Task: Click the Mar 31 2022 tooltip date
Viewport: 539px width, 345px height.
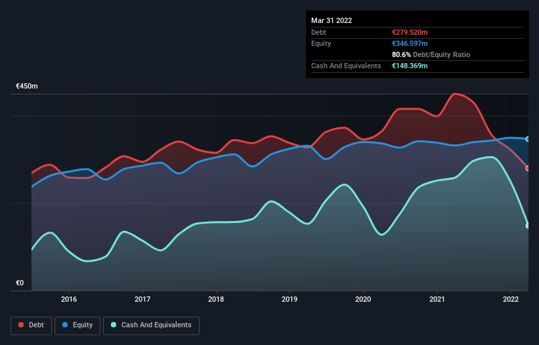Action: click(x=332, y=20)
